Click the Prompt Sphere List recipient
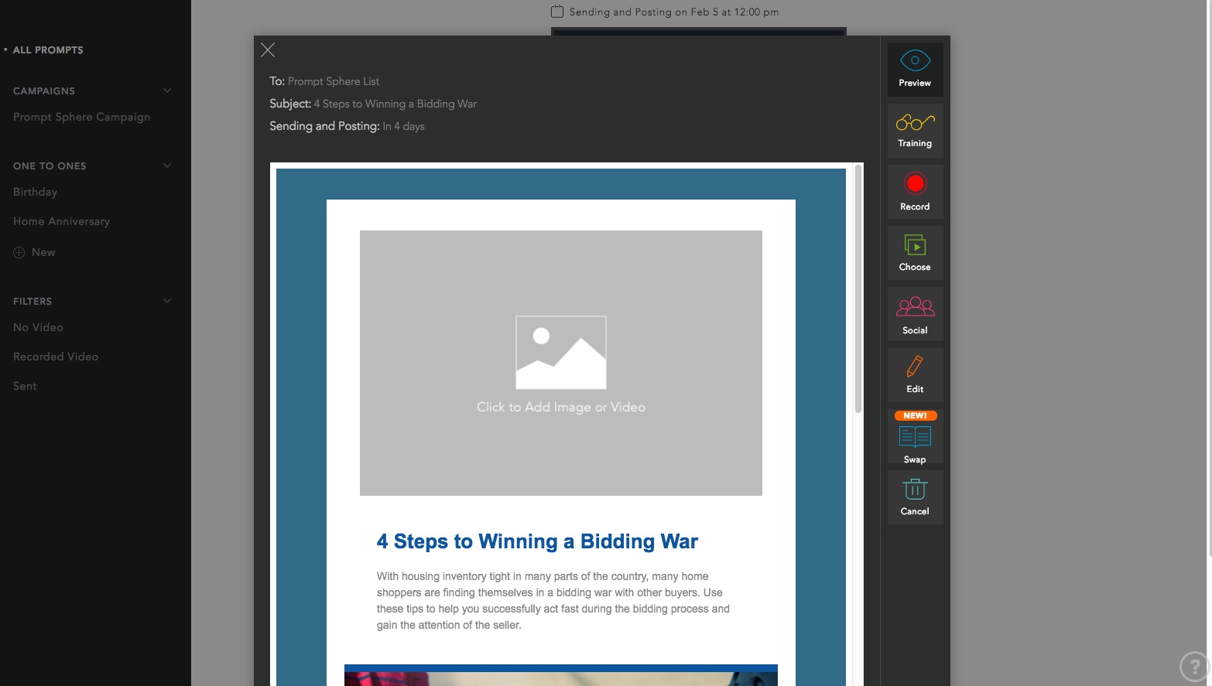The image size is (1212, 686). pos(334,81)
